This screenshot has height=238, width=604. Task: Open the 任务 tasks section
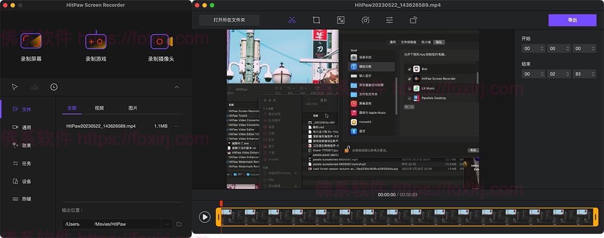point(22,164)
